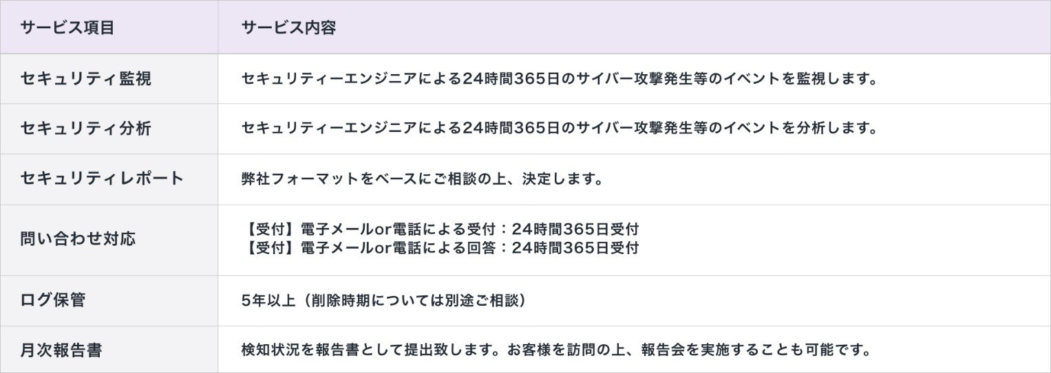Select the 問い合わせ対応 row label

click(x=78, y=239)
